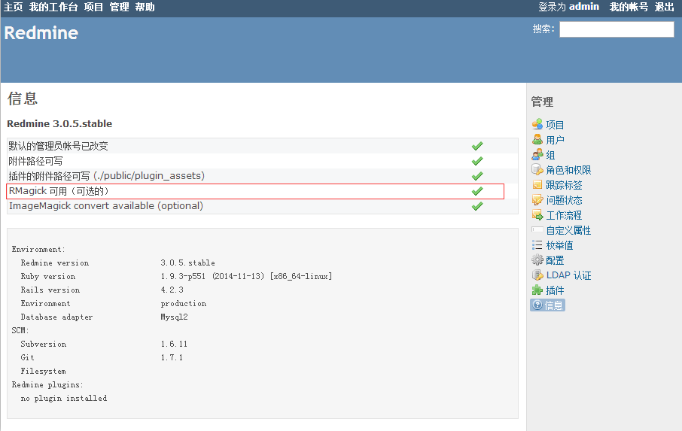Click the Environment value production
Image resolution: width=682 pixels, height=431 pixels.
(184, 303)
